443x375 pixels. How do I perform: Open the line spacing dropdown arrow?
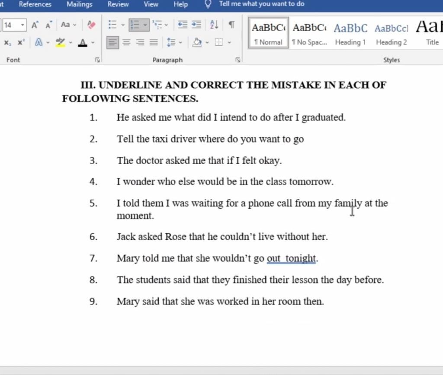180,43
